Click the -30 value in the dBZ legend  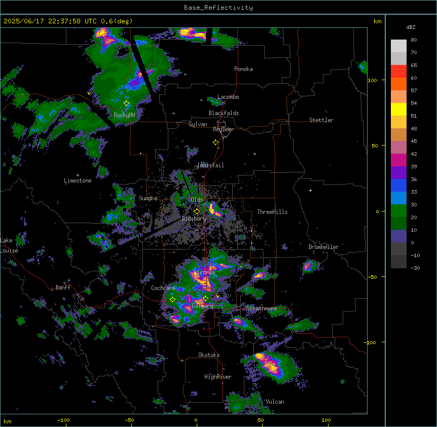pyautogui.click(x=415, y=268)
